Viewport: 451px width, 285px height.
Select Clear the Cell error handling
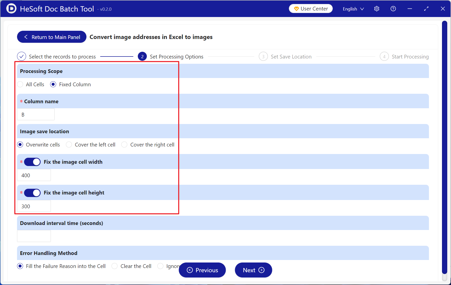[x=115, y=266]
